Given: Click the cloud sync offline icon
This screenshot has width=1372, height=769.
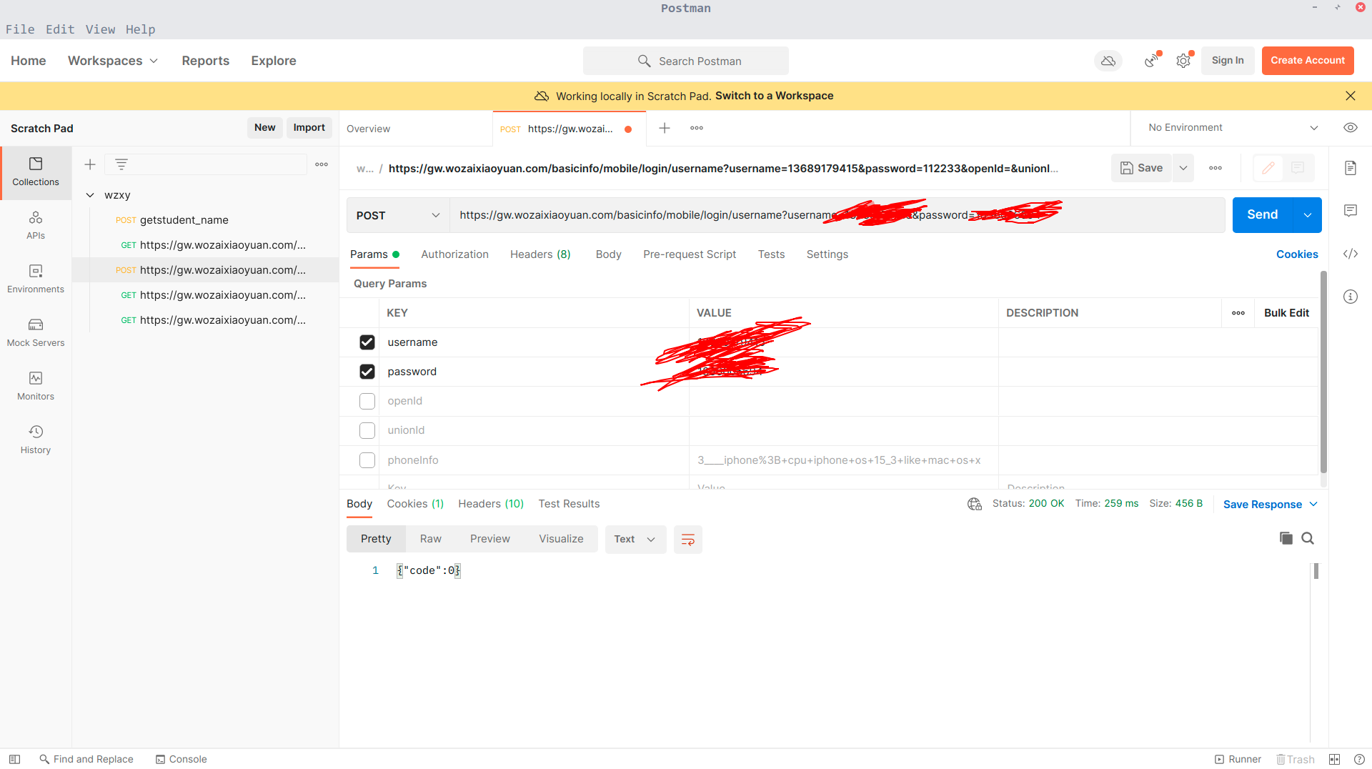Looking at the screenshot, I should pyautogui.click(x=1108, y=61).
